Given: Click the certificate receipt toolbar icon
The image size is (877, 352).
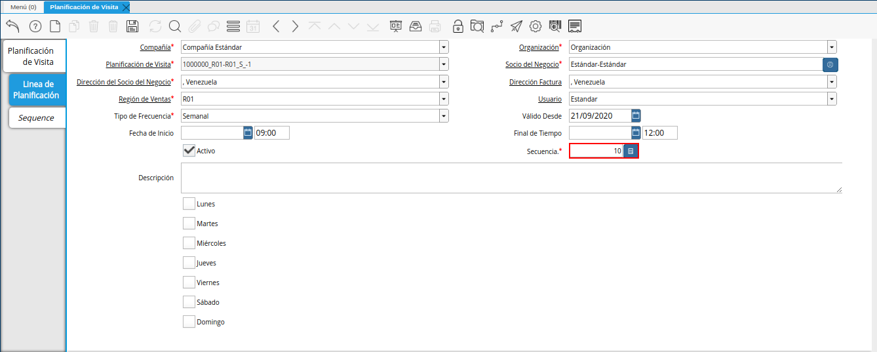Looking at the screenshot, I should (575, 26).
